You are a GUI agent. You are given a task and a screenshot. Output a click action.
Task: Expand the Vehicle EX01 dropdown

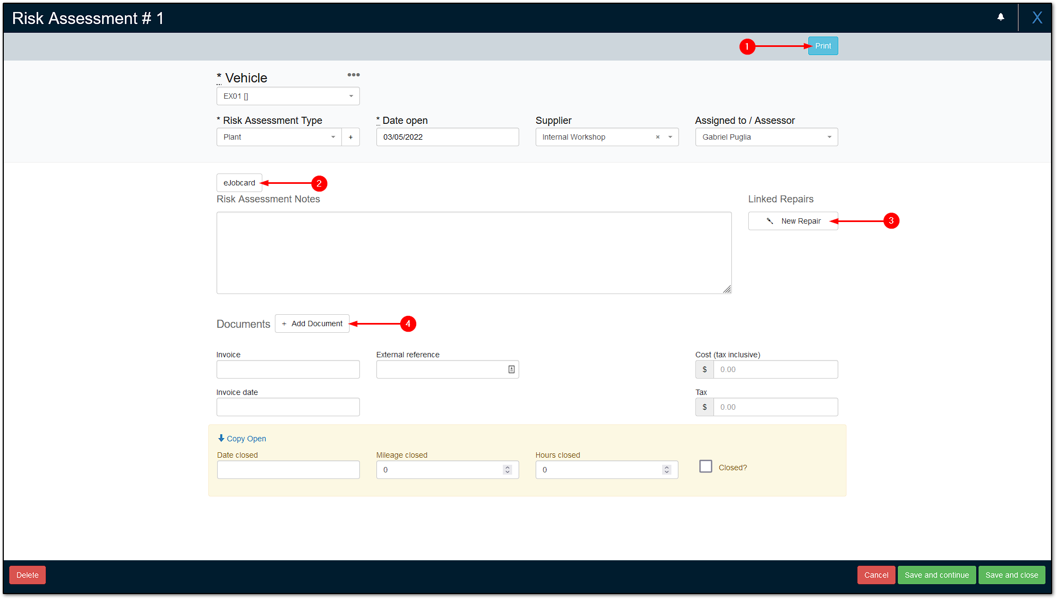click(288, 96)
